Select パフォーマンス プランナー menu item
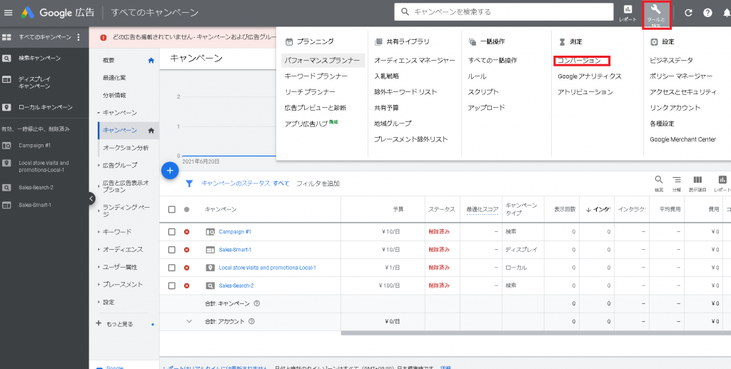 323,61
